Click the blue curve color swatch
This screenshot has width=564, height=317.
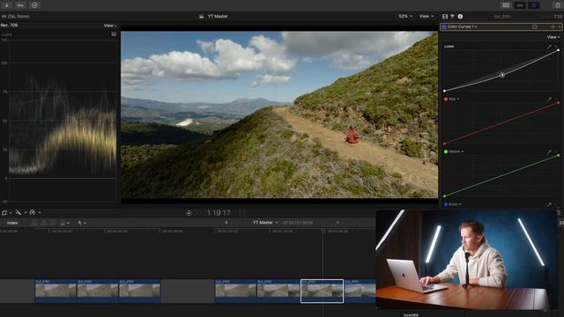coord(446,204)
